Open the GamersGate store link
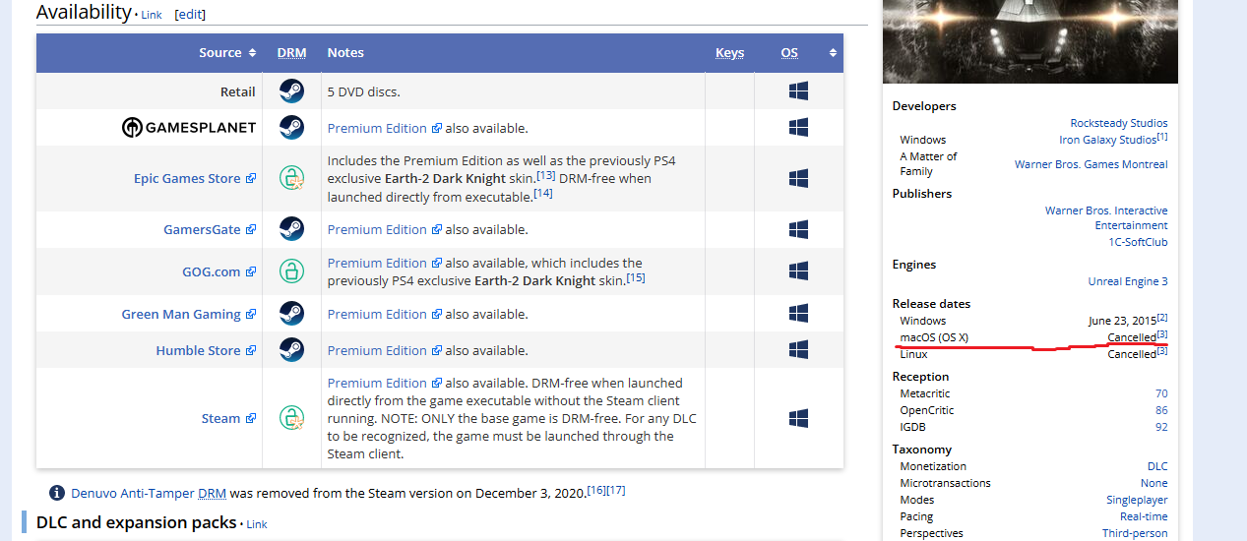 tap(210, 229)
